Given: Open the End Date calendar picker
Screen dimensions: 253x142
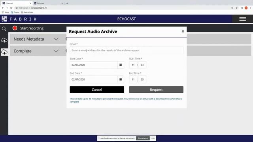Looking at the screenshot, I should pyautogui.click(x=121, y=79).
